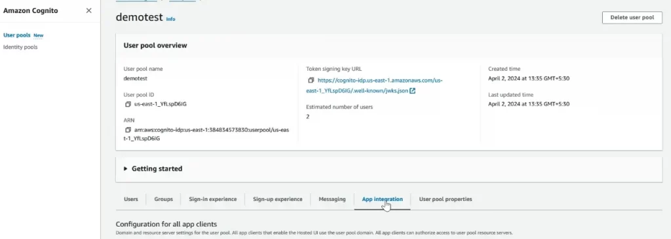
Task: Switch to Sign-up experience tab
Action: (278, 199)
